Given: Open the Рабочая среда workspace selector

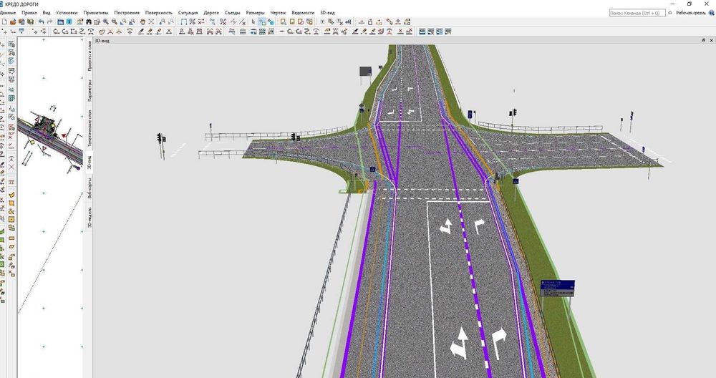Looking at the screenshot, I should click(x=692, y=13).
